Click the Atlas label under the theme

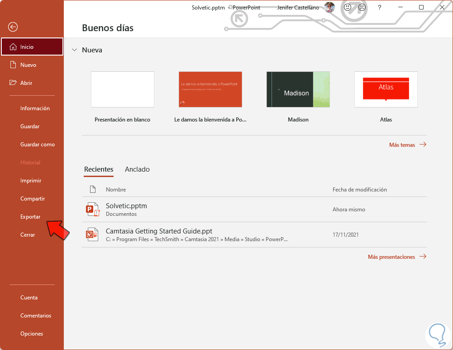pyautogui.click(x=386, y=119)
